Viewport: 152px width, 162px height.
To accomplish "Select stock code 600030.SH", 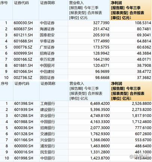I will 23,23.
